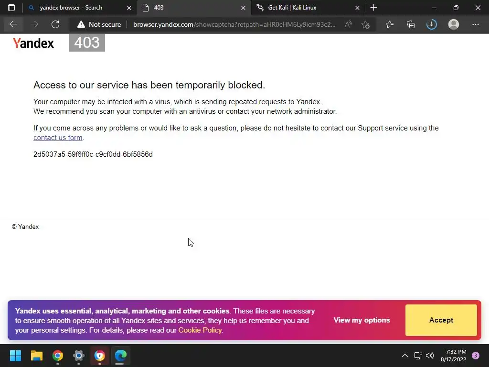Image resolution: width=489 pixels, height=367 pixels.
Task: Open Settings and more menu
Action: pyautogui.click(x=475, y=24)
